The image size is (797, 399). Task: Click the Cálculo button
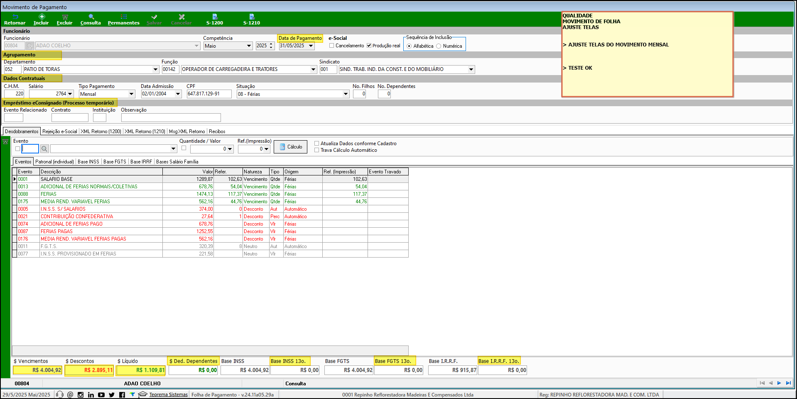click(x=290, y=147)
